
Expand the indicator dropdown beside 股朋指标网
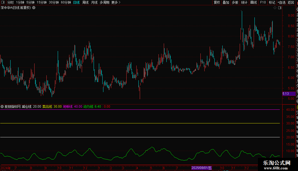2,107
